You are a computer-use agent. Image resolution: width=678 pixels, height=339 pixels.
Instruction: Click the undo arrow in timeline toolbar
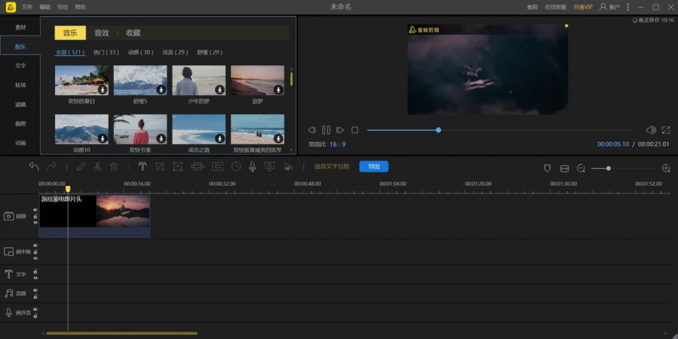[34, 166]
